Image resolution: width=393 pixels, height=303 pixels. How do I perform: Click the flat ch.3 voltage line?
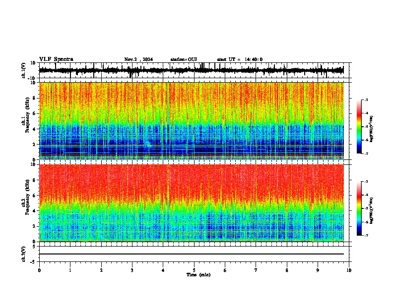pos(192,254)
